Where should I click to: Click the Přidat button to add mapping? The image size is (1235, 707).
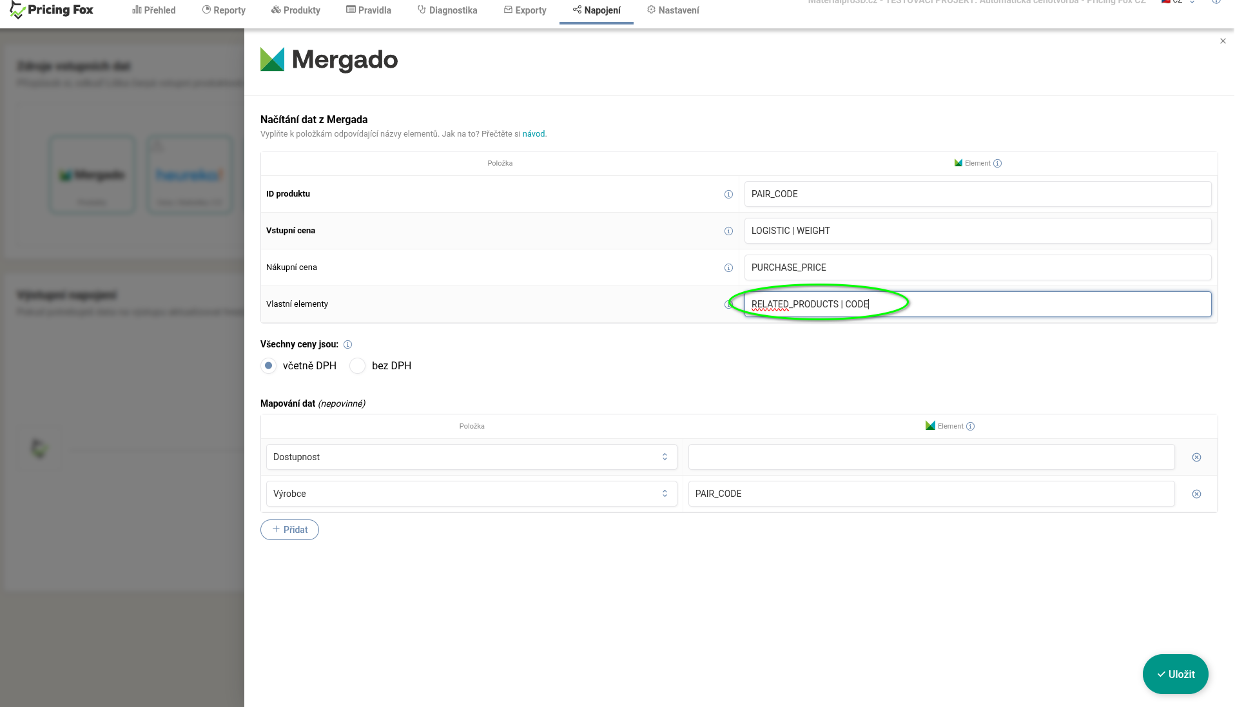[x=289, y=530]
